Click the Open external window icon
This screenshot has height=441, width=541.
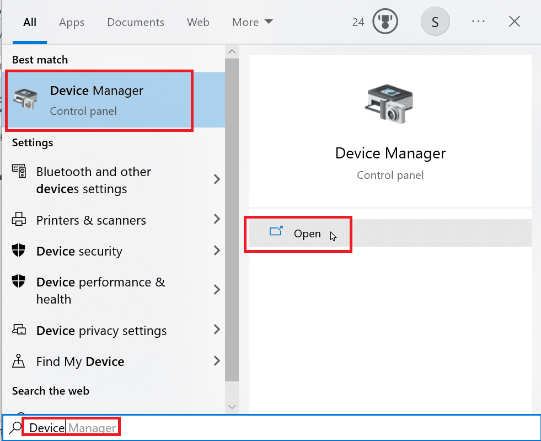click(276, 231)
